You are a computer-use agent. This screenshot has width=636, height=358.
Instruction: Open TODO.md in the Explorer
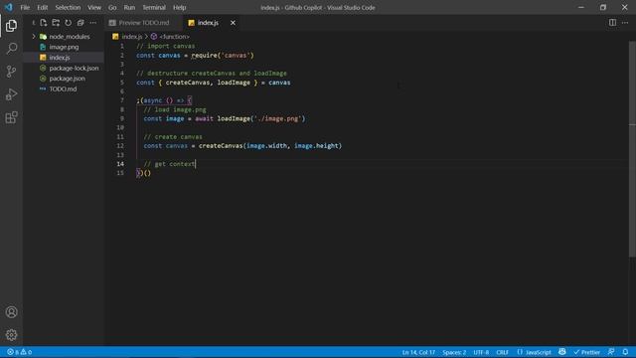click(x=63, y=89)
